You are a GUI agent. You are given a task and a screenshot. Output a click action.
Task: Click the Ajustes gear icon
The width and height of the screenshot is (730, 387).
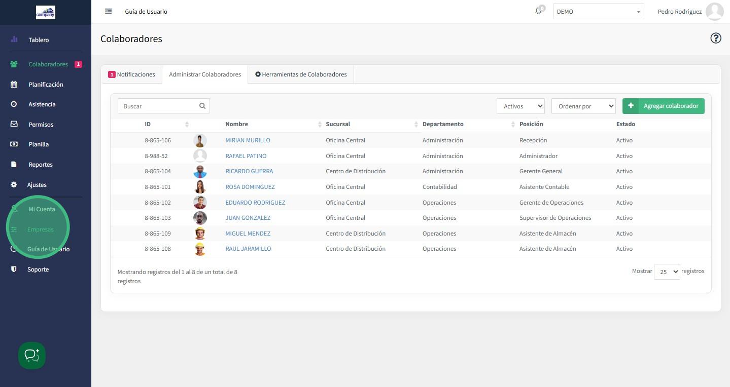(x=14, y=185)
